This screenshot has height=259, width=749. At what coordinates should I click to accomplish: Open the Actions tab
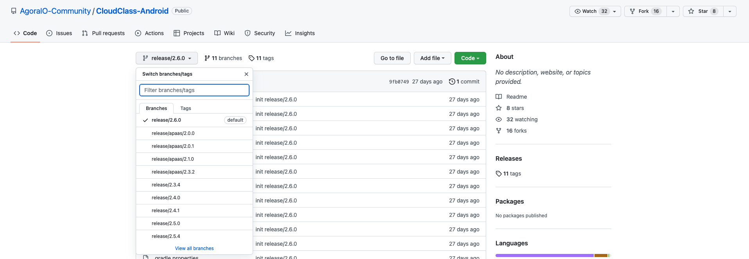coord(149,33)
